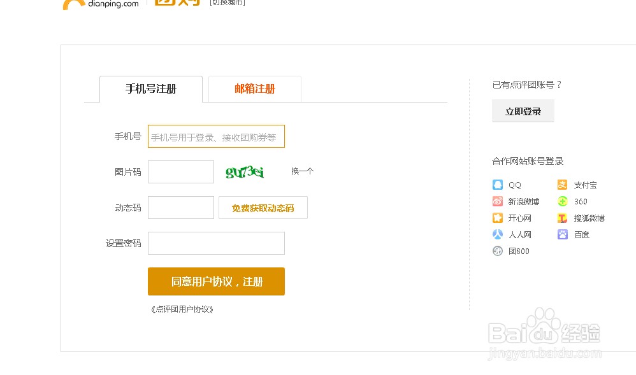Focus the 手机号 phone number input field

pyautogui.click(x=216, y=136)
